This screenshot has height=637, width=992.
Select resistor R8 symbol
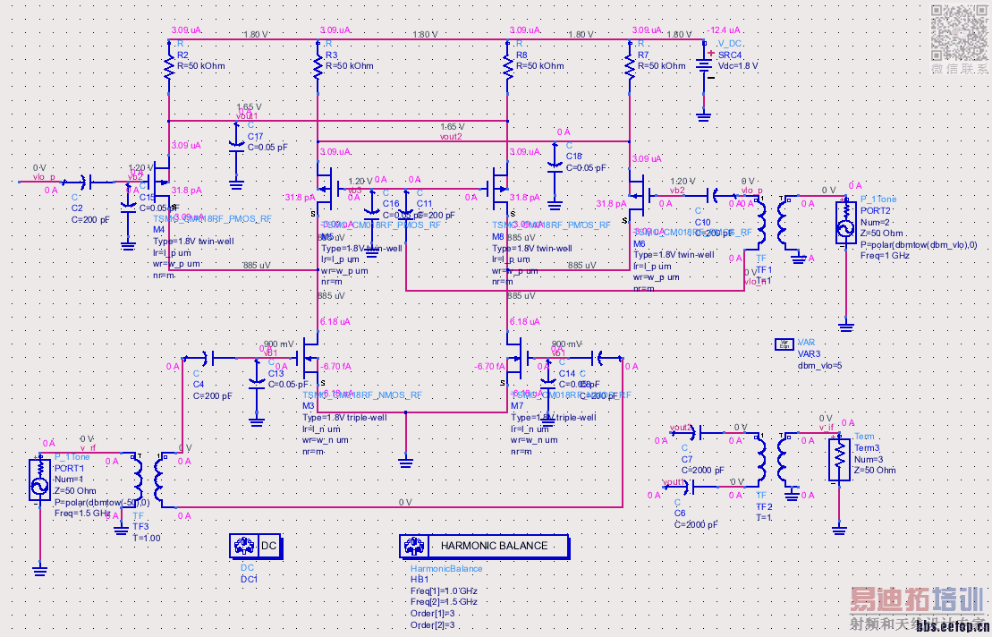pyautogui.click(x=507, y=66)
